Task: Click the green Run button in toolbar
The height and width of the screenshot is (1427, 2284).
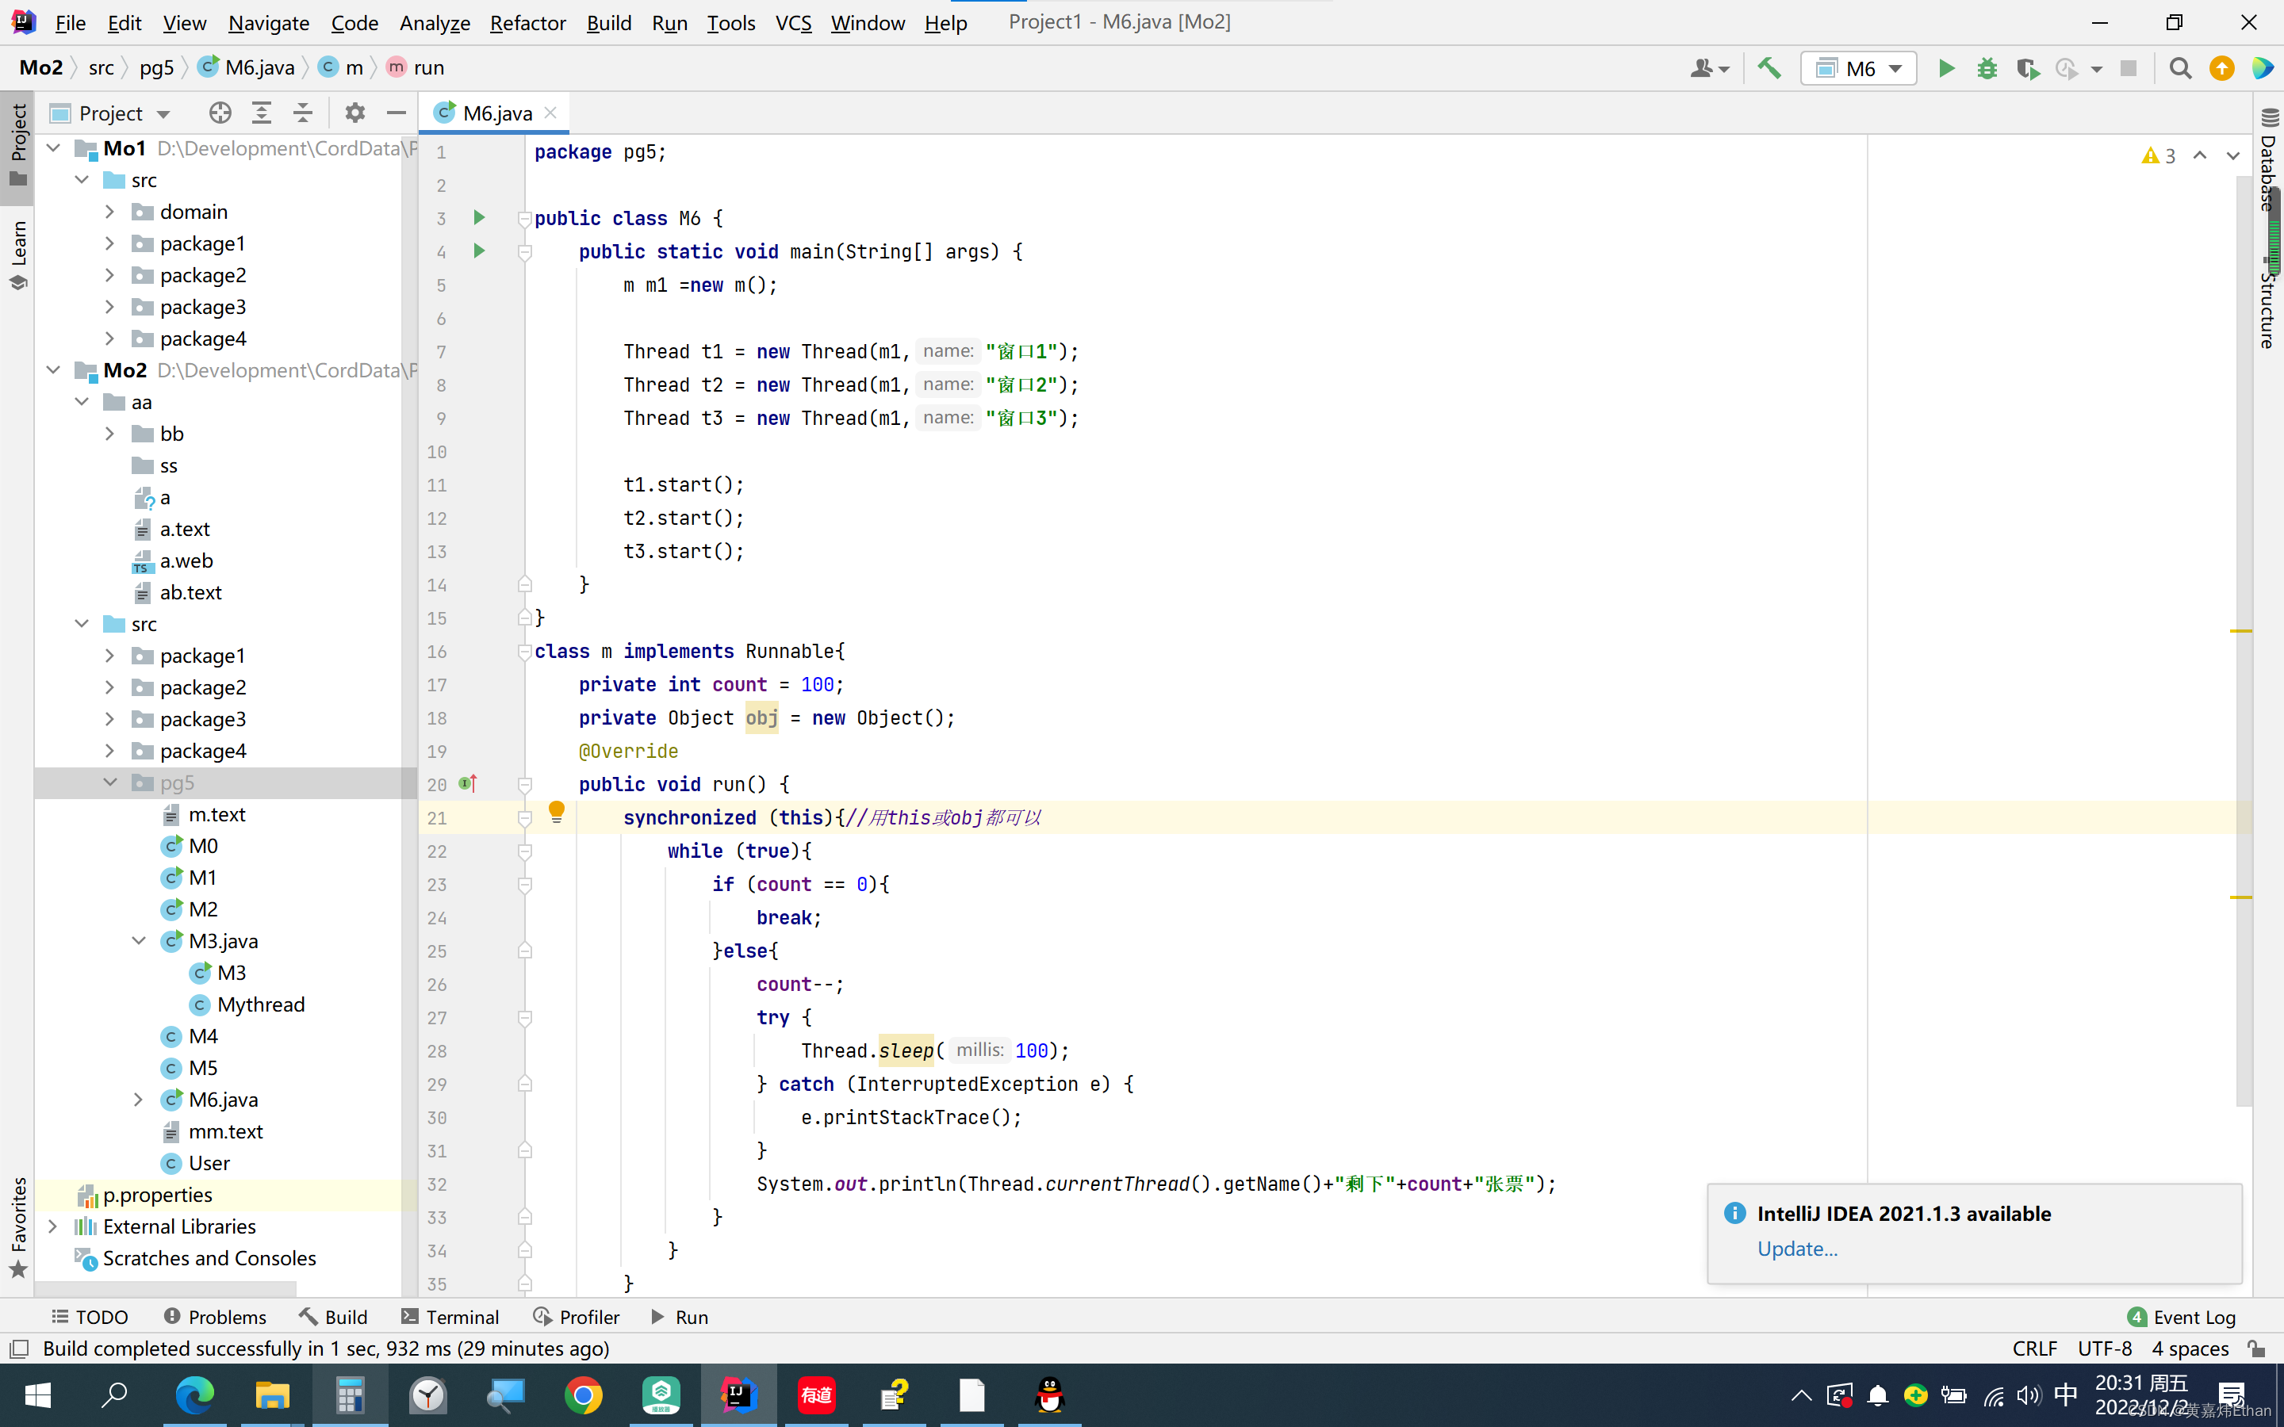Action: [x=1946, y=68]
